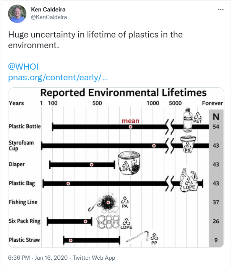Open the tweet's three-dot more menu

point(221,10)
